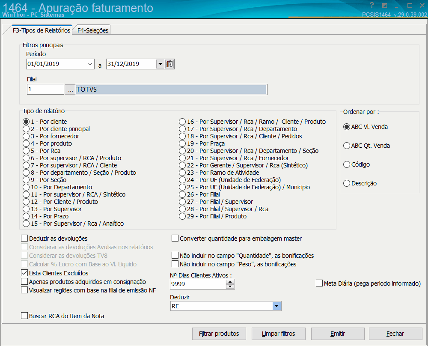Click the Filtrar produtos button

point(219,334)
